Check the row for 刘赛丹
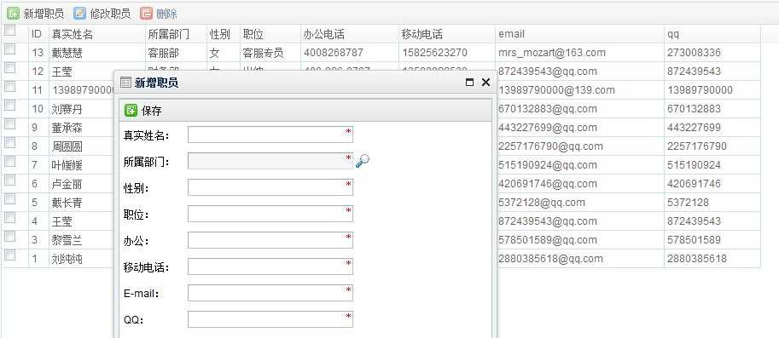Image resolution: width=779 pixels, height=338 pixels. [x=10, y=106]
